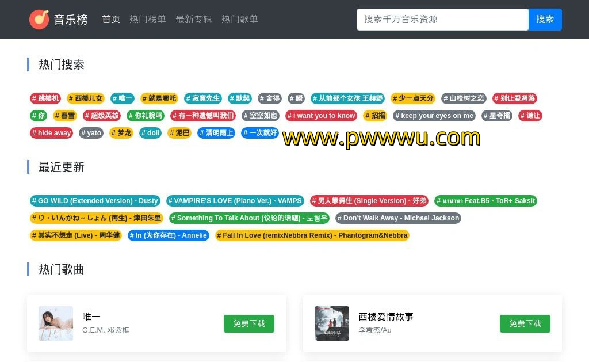Screen dimensions: 589x362
Task: Select the # 你 tag
Action: pyautogui.click(x=39, y=116)
